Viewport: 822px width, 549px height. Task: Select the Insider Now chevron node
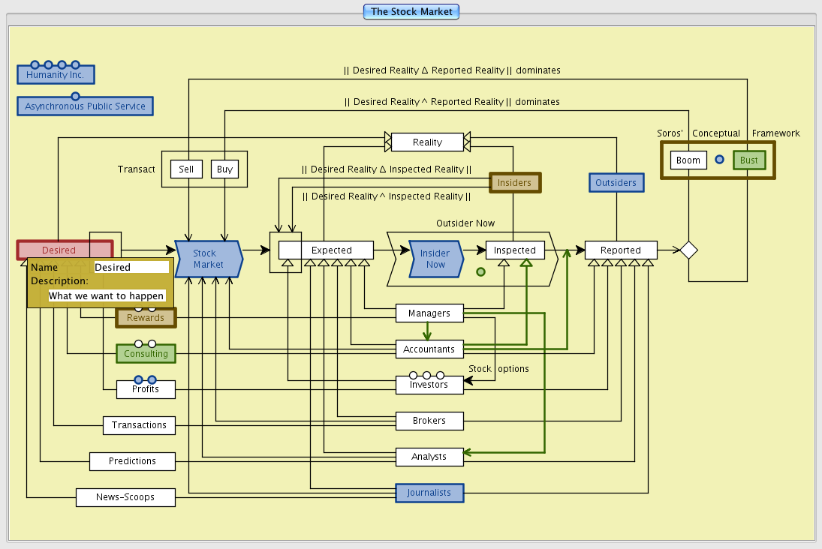[x=435, y=259]
